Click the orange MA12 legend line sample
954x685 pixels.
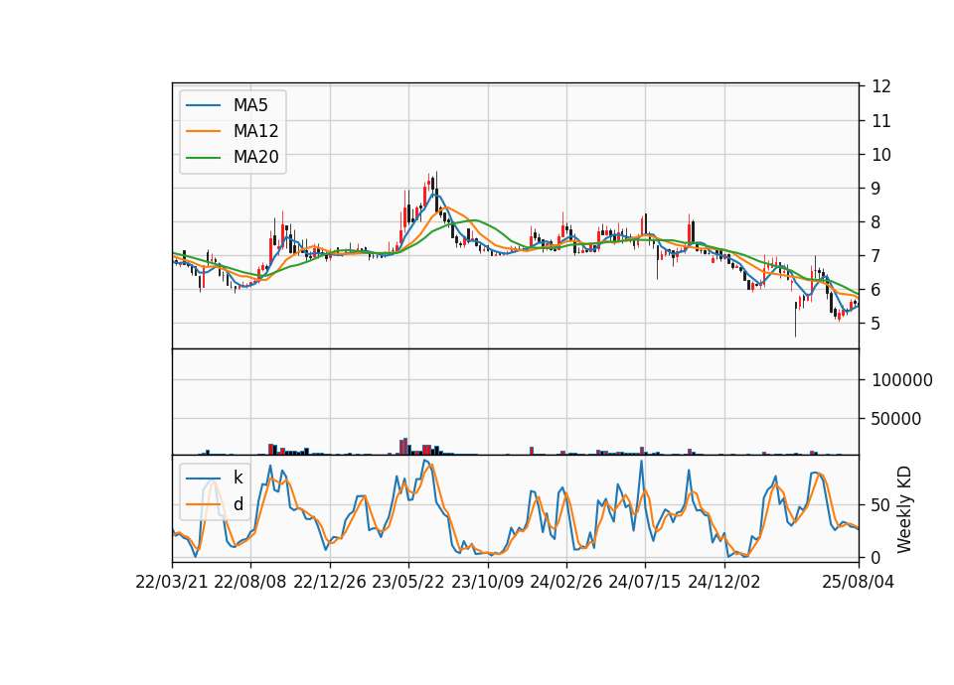tap(203, 131)
